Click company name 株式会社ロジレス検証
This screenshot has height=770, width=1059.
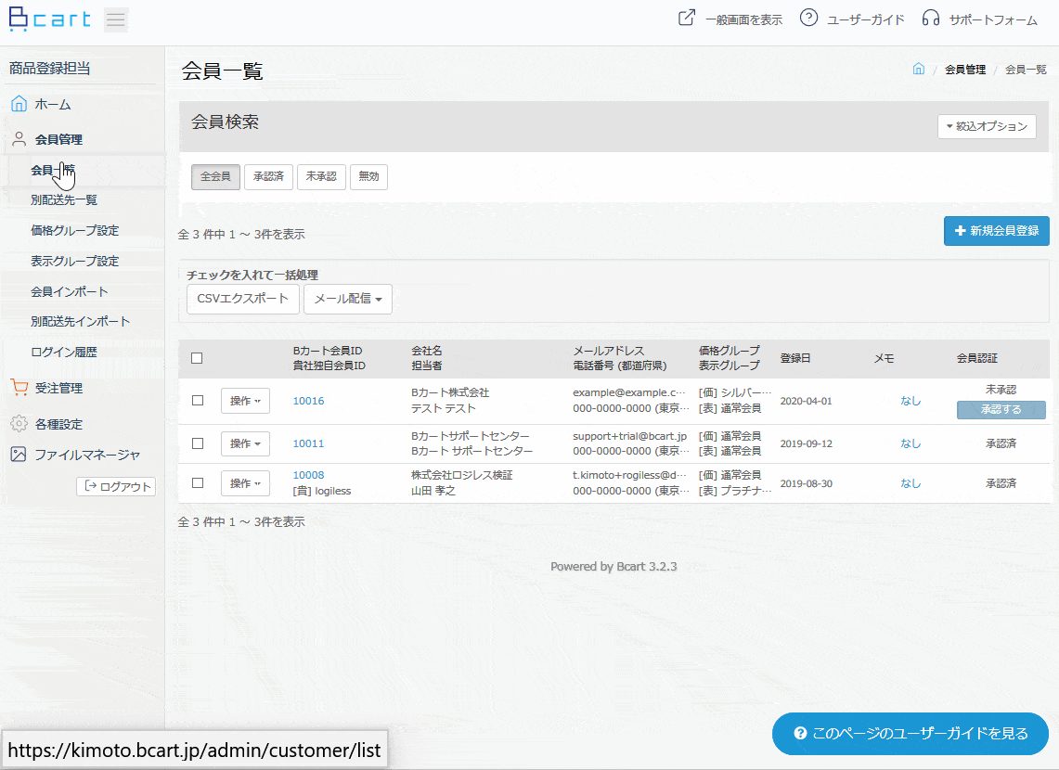pos(462,475)
